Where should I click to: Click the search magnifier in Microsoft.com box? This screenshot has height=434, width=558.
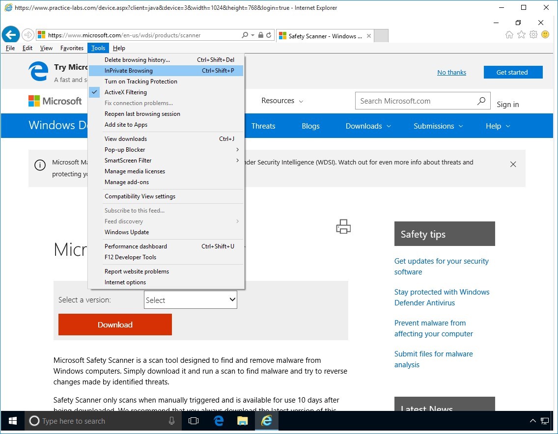481,101
